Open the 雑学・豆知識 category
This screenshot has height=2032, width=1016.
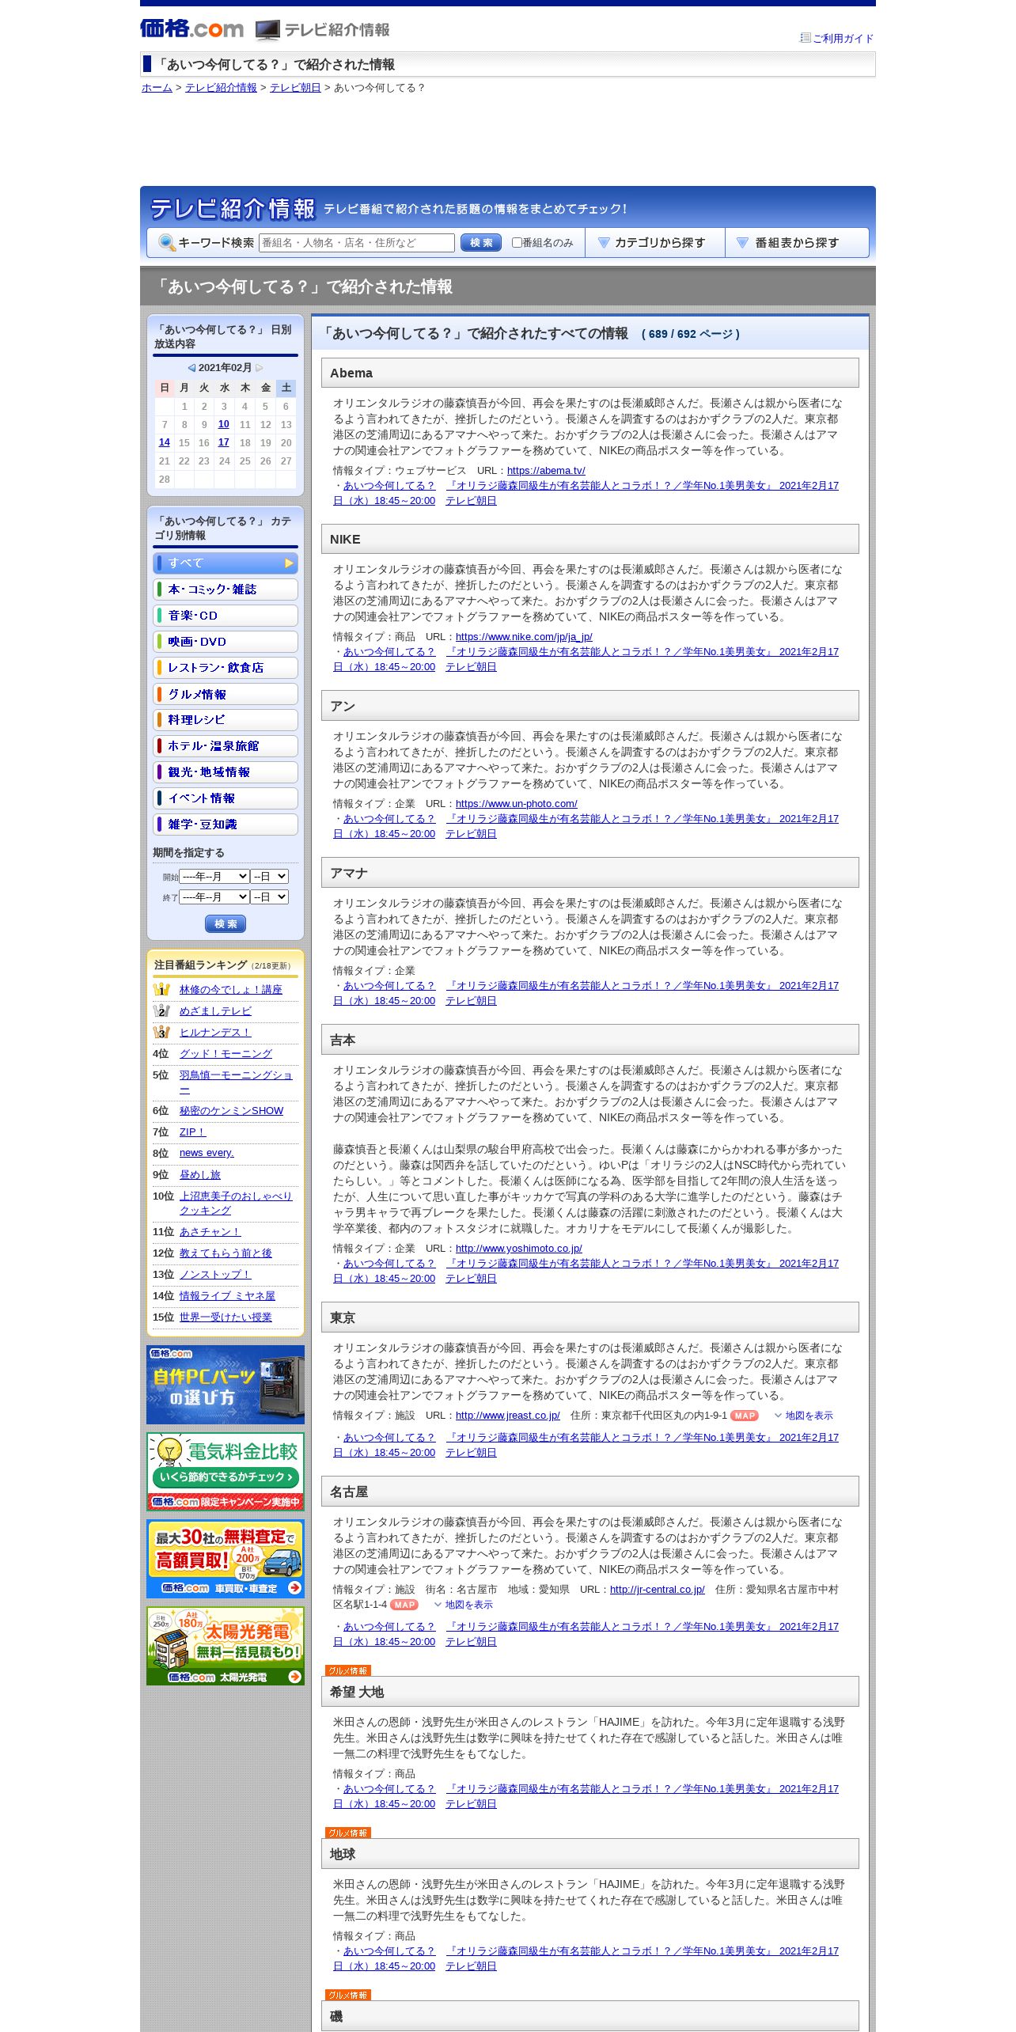226,824
